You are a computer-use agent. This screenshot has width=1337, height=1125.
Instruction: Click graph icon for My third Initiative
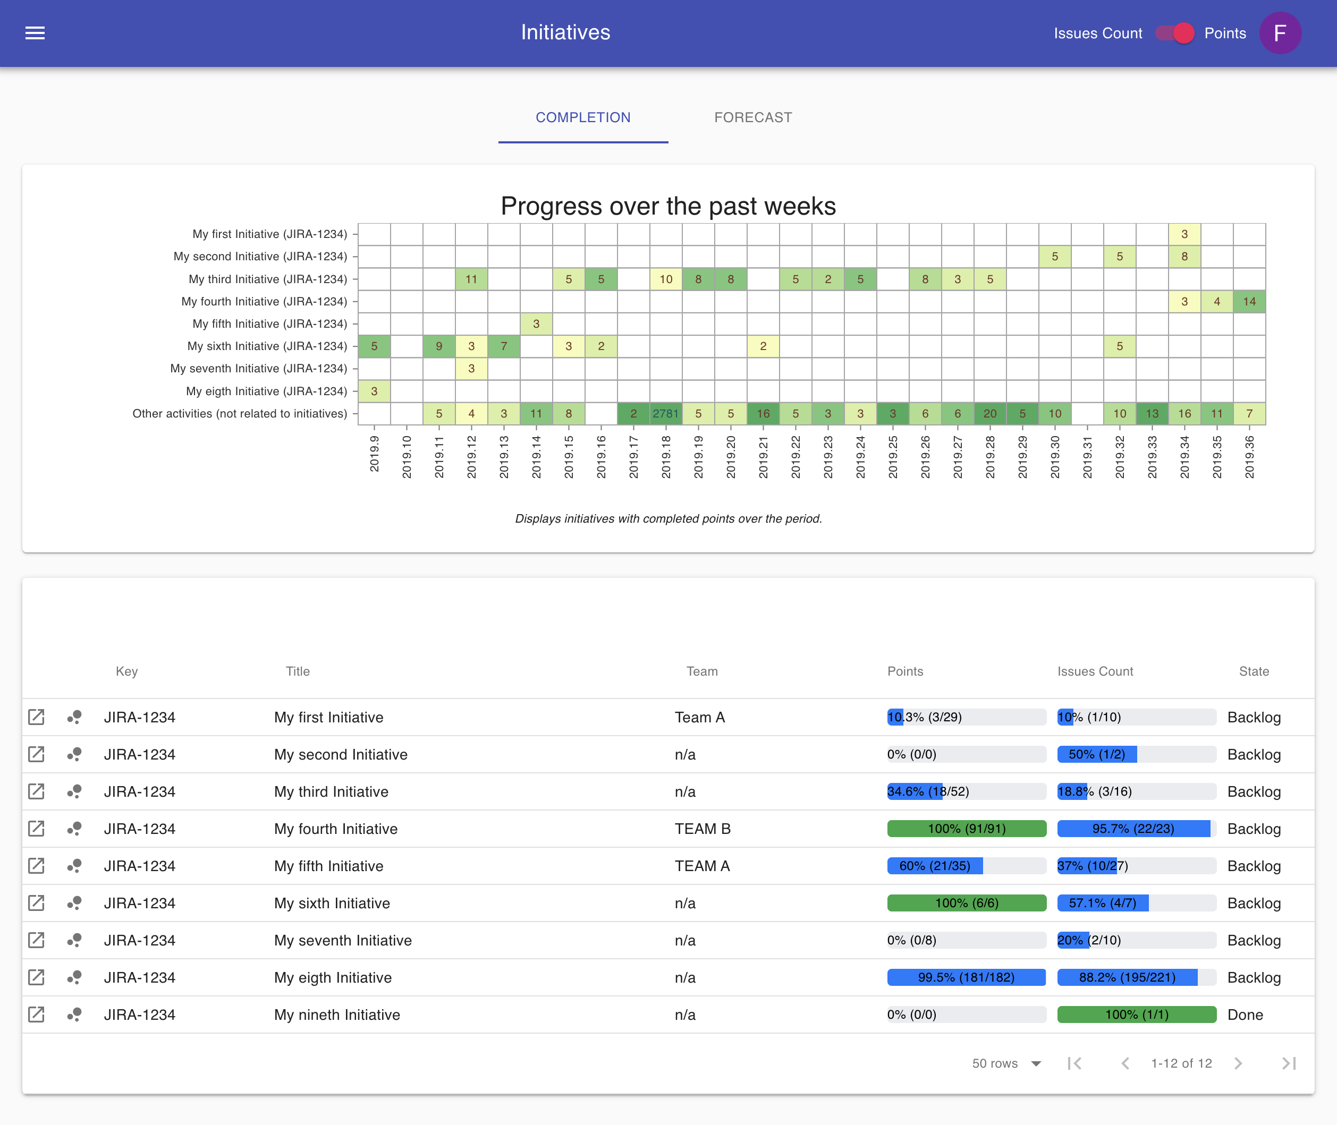tap(74, 791)
